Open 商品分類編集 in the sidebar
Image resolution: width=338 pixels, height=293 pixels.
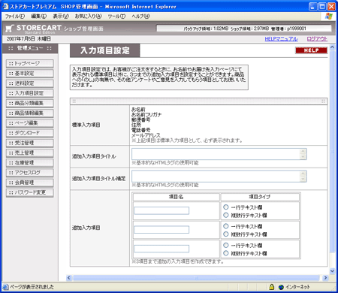30,103
